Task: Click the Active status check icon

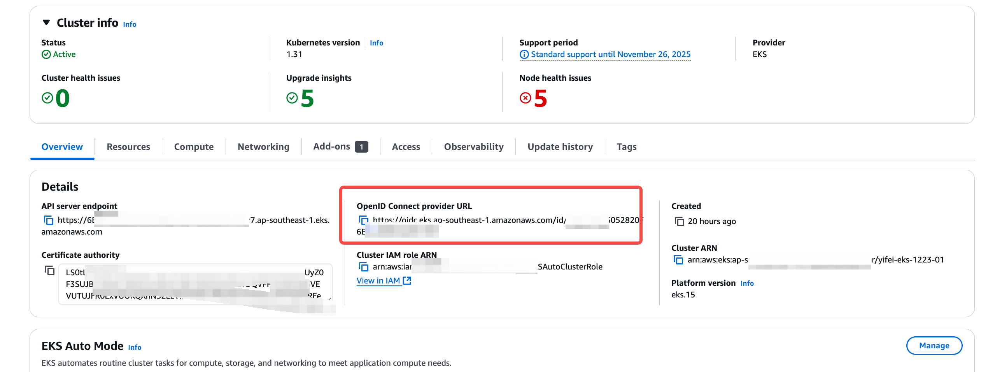Action: coord(46,54)
